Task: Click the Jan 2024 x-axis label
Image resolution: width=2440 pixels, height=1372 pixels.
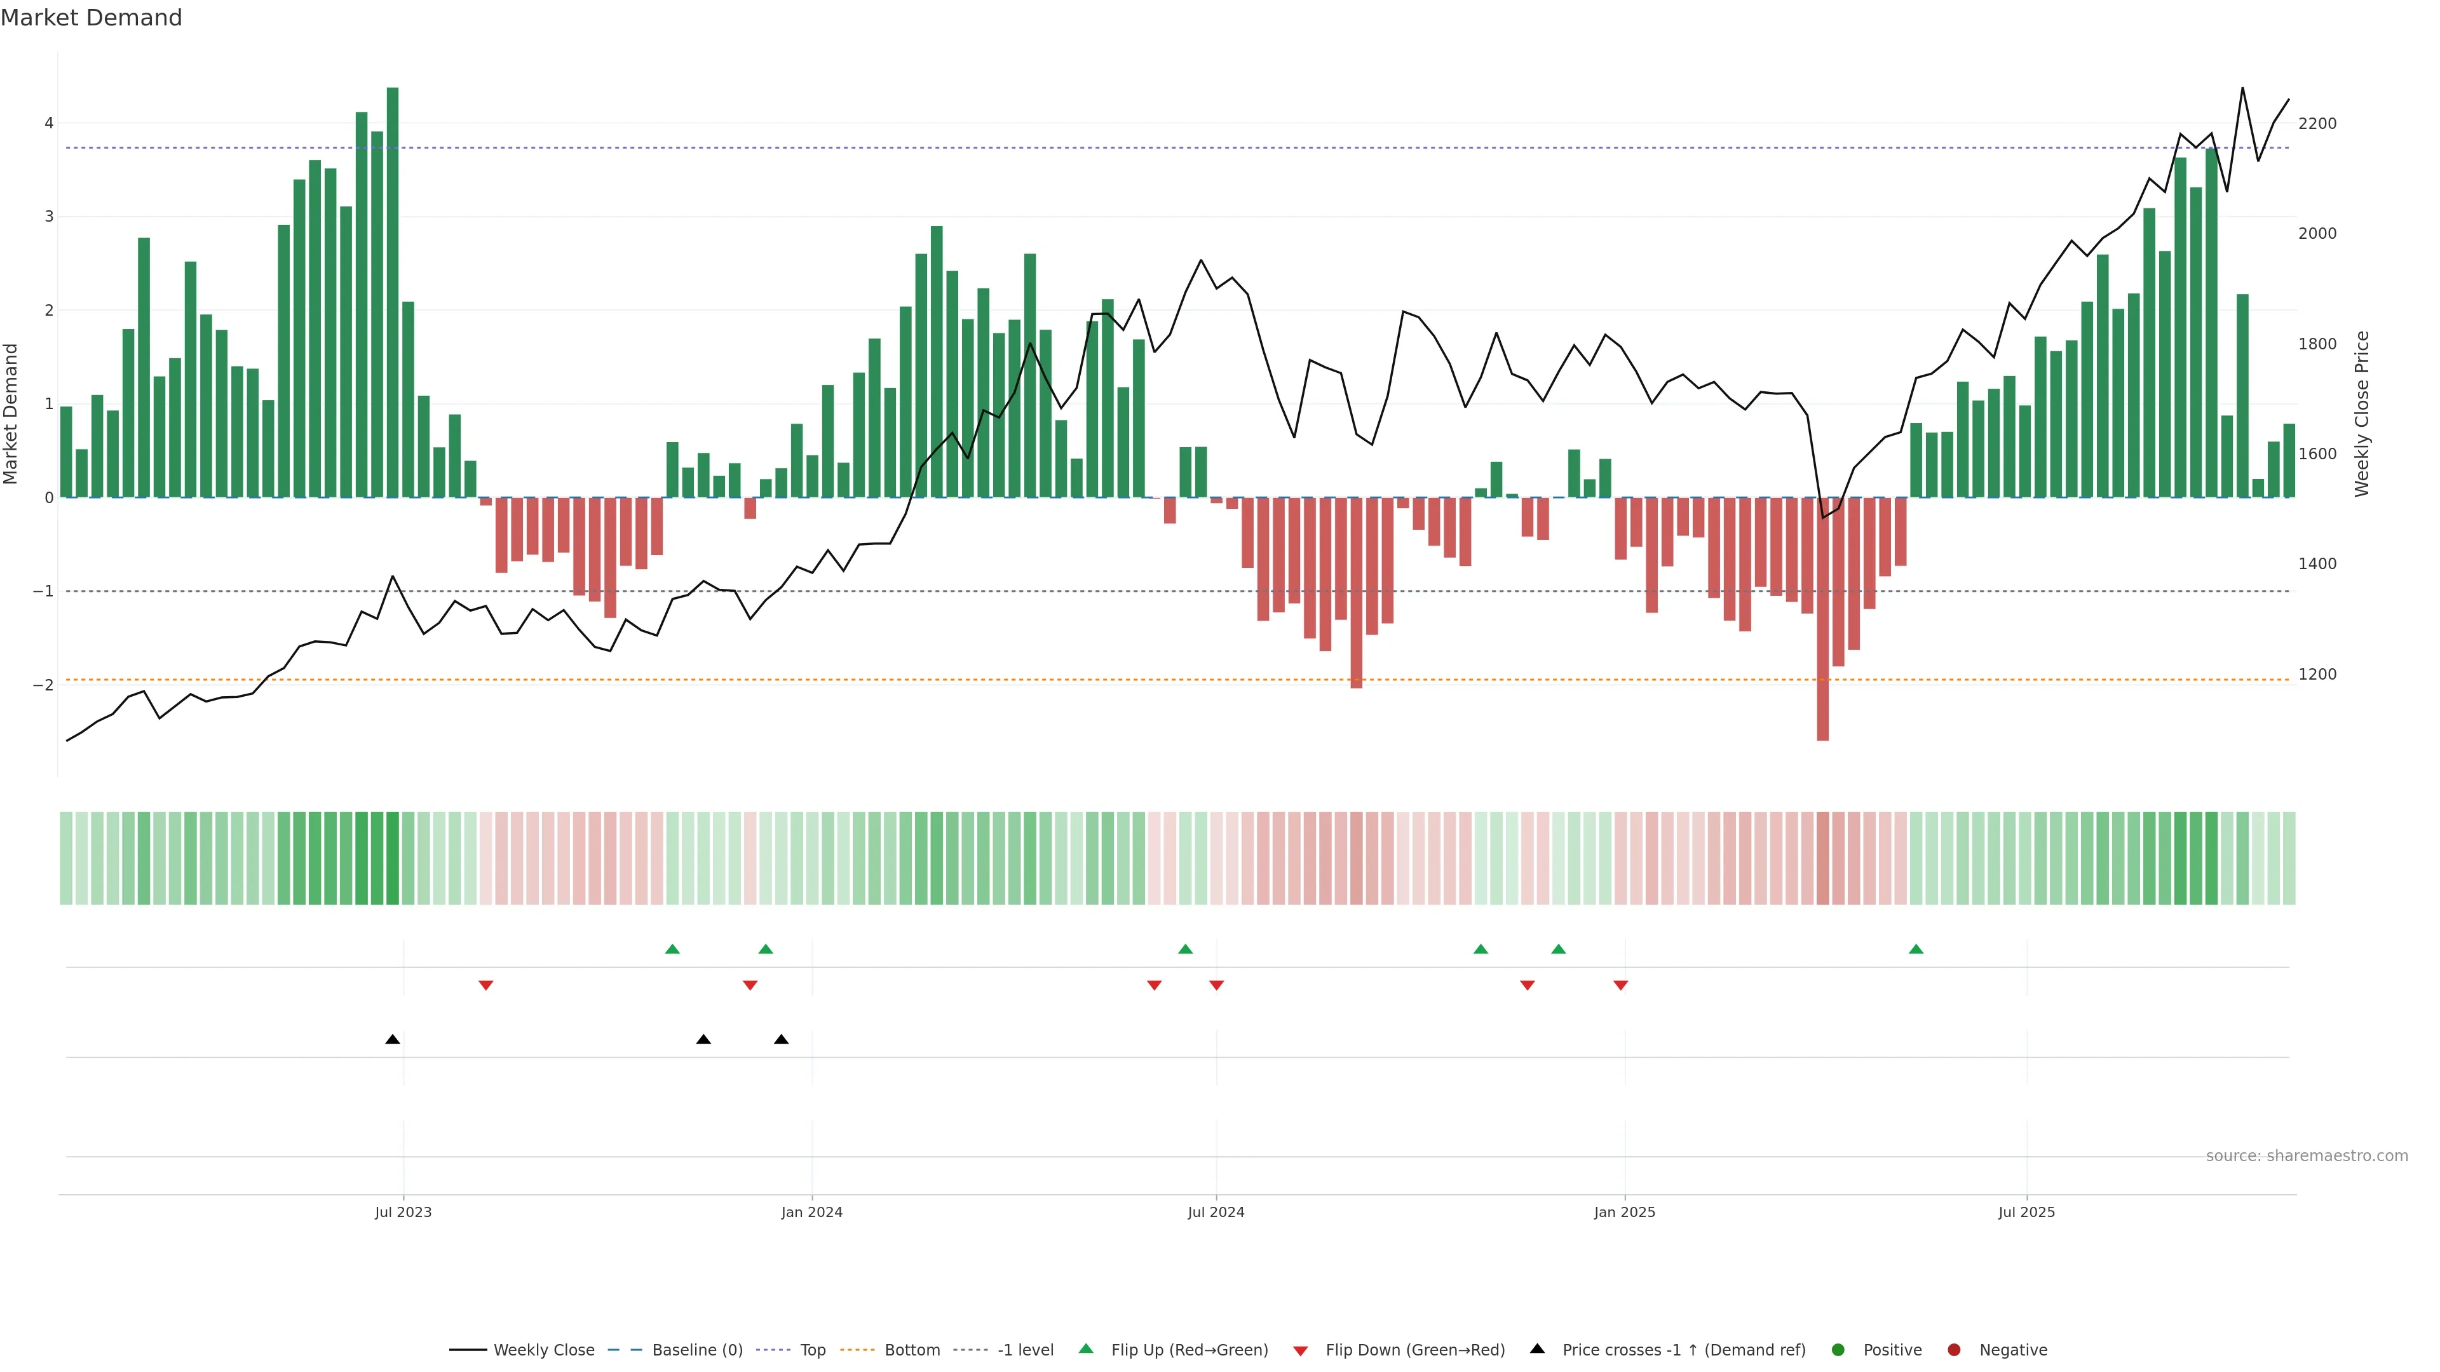Action: [812, 1212]
